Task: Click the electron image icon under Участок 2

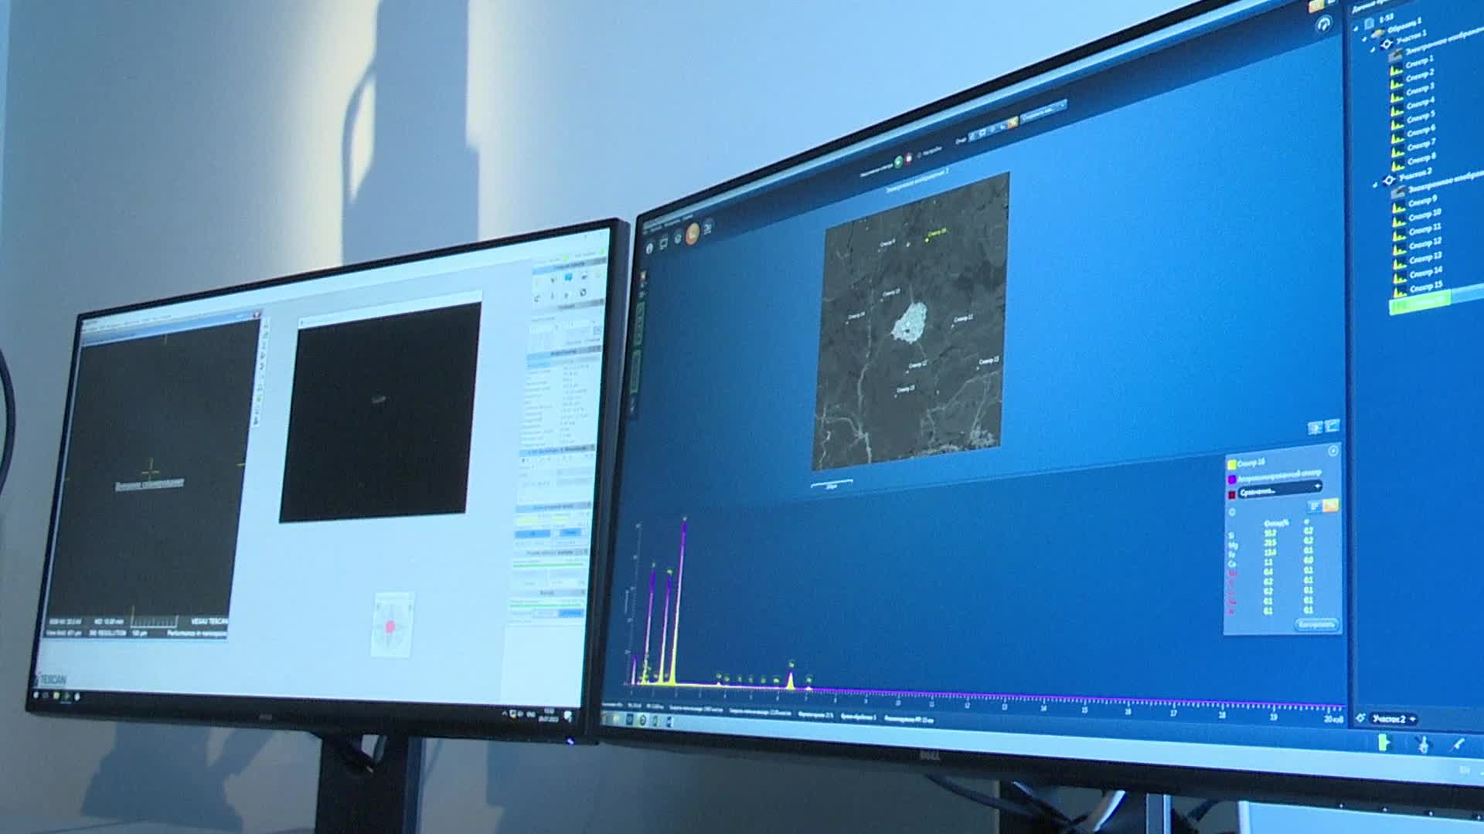Action: pos(1397,193)
